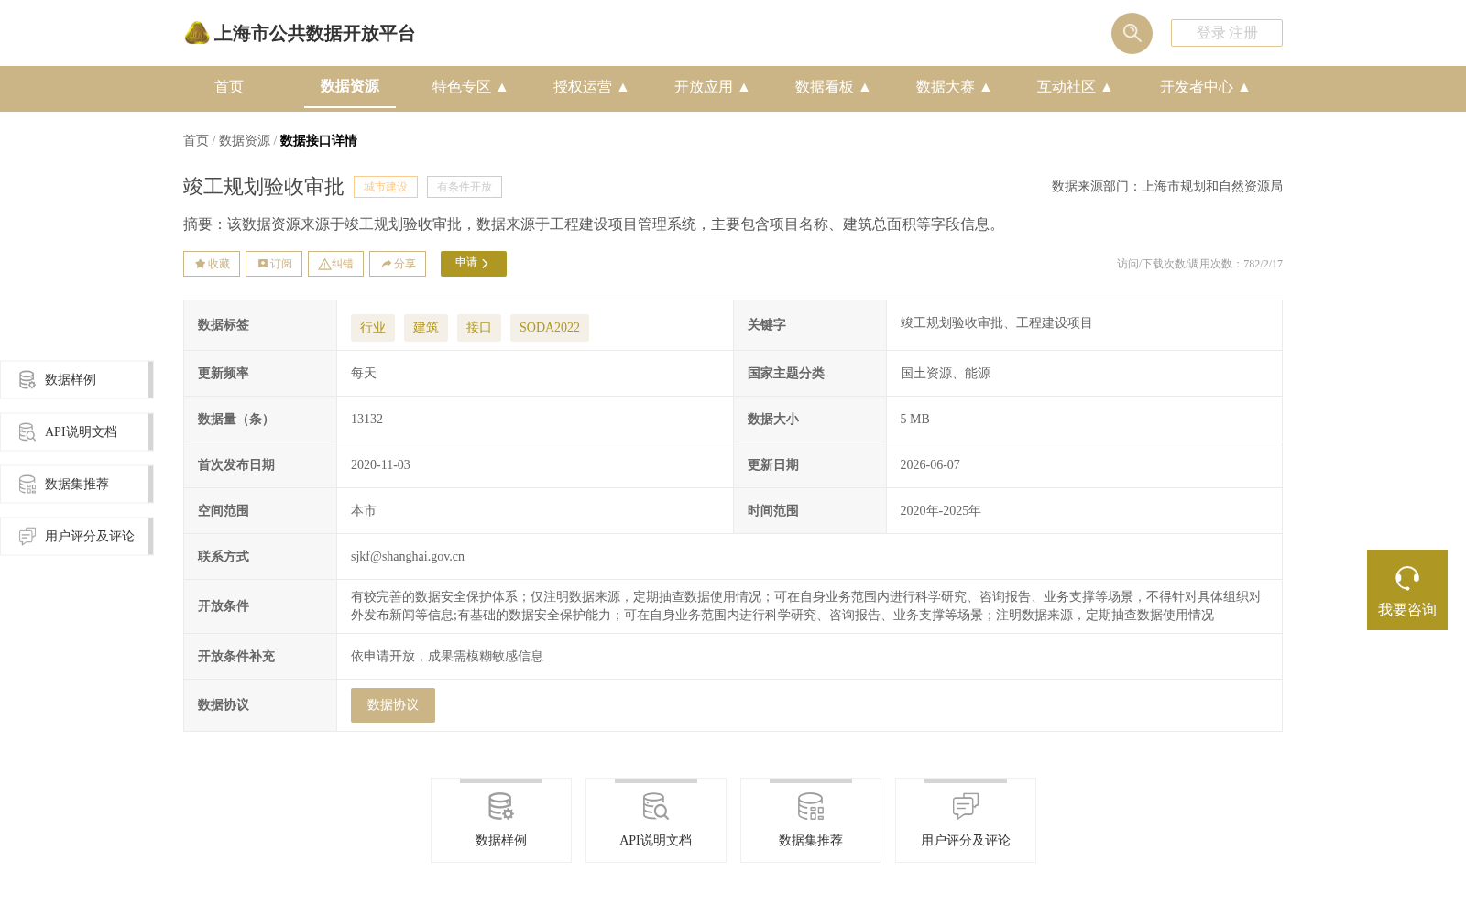This screenshot has width=1466, height=916.
Task: Select the bottom 数据集推荐 tab card
Action: (811, 821)
